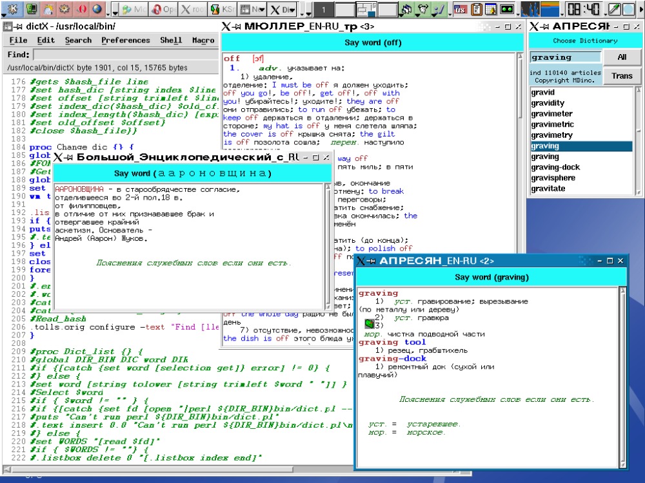Viewport: 645px width, 483px height.
Task: Open the window menu icon of Большой_Энциклопедический window
Action: [x=59, y=157]
